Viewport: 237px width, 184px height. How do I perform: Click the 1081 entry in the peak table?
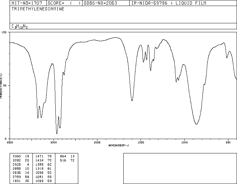tap(39, 177)
